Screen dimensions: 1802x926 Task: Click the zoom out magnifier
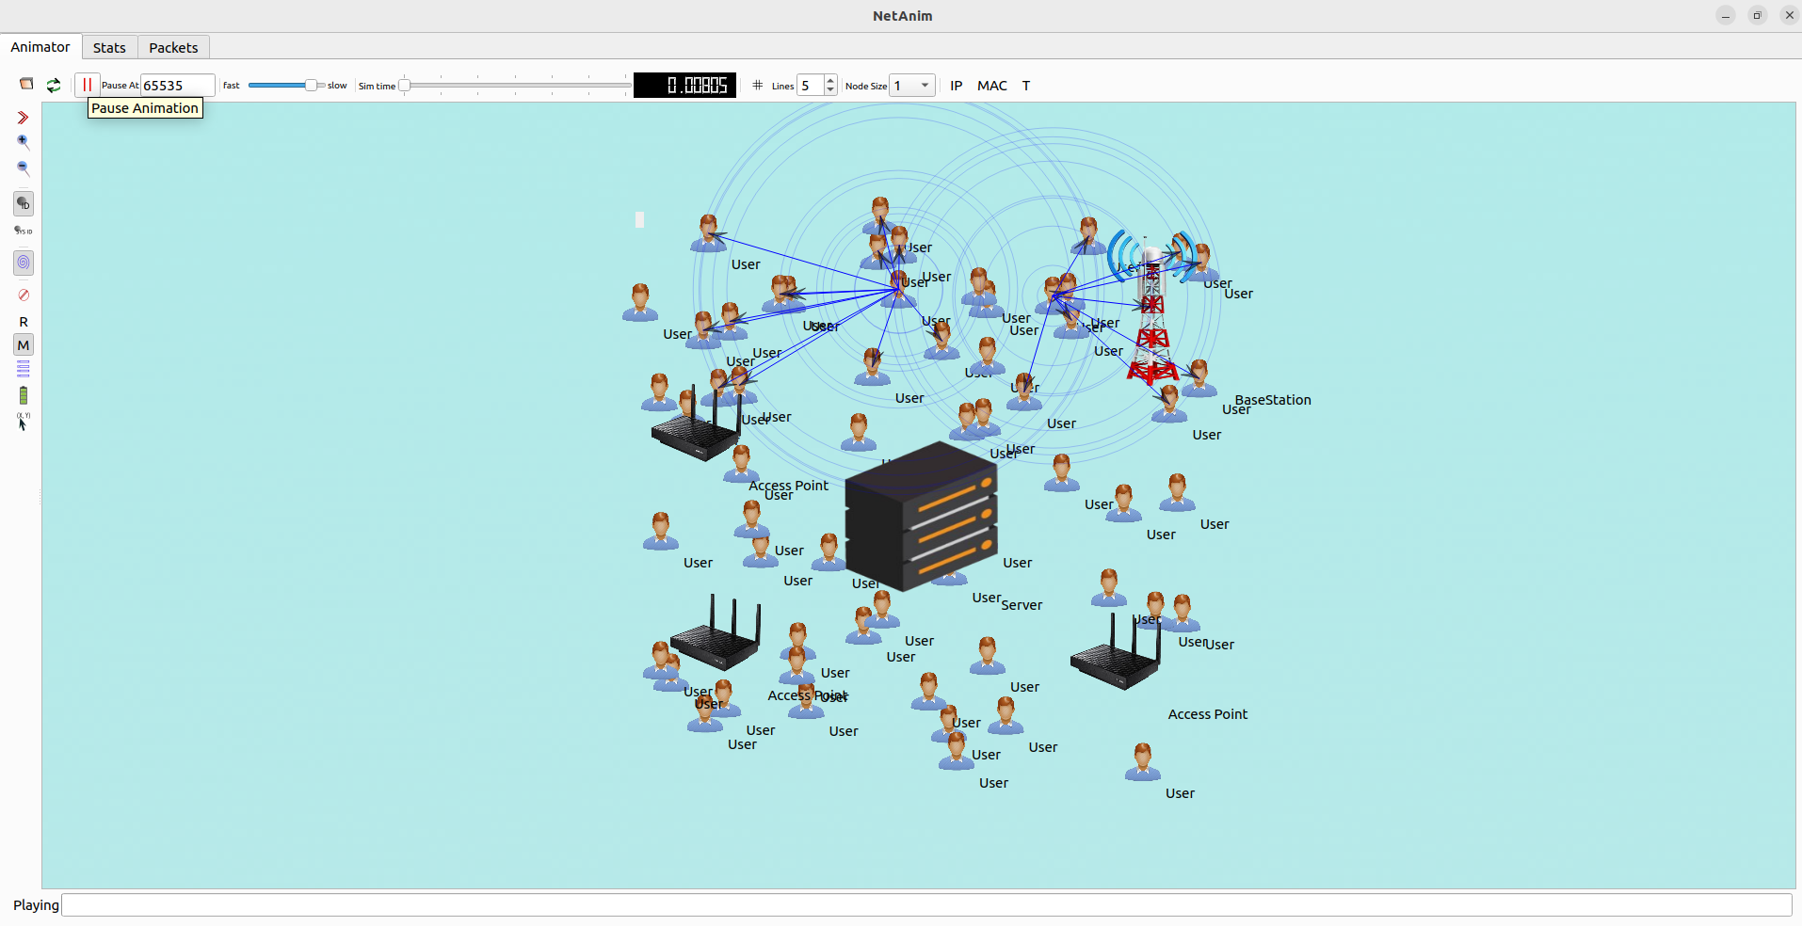(24, 168)
